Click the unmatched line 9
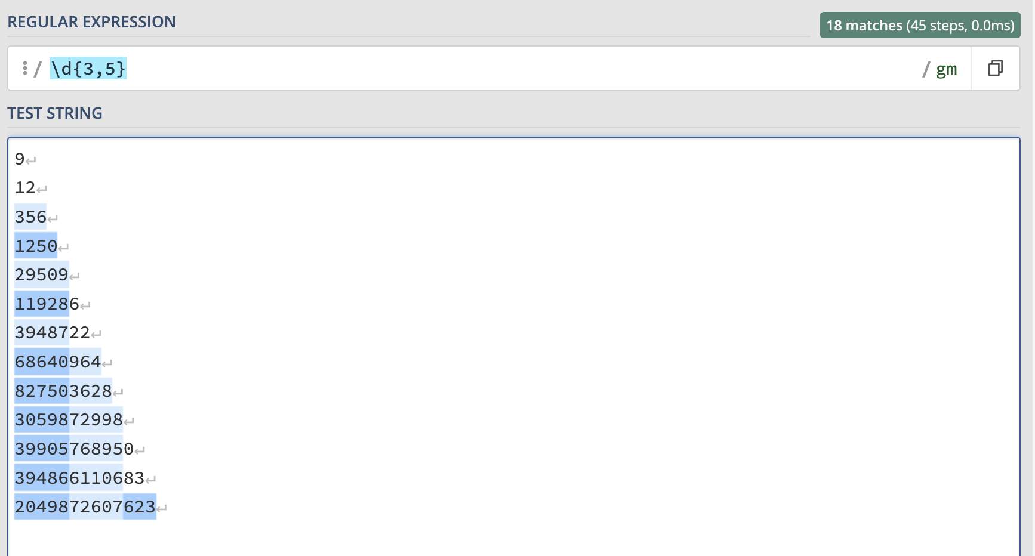The height and width of the screenshot is (556, 1035). click(20, 159)
